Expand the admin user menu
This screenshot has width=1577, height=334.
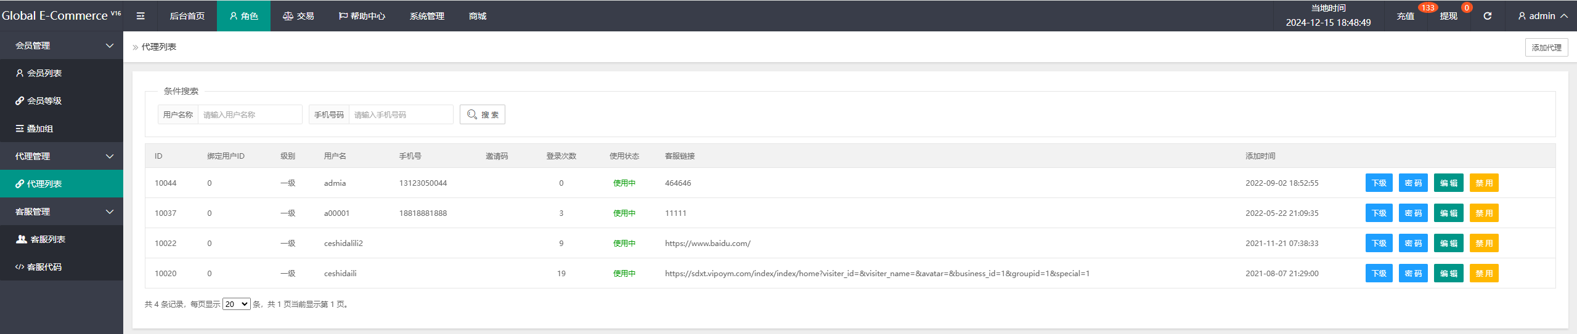pos(1542,16)
